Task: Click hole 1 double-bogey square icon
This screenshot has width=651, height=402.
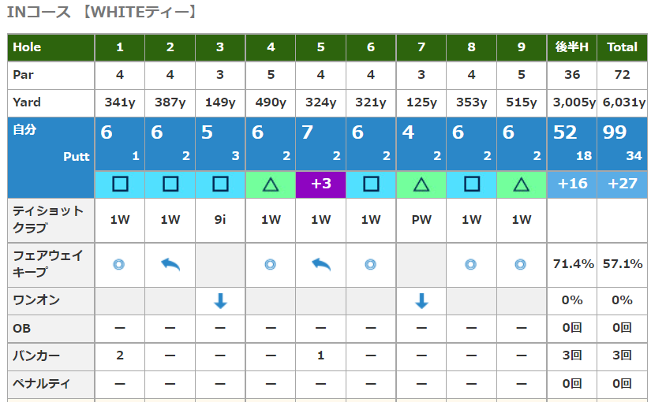Action: tap(120, 185)
